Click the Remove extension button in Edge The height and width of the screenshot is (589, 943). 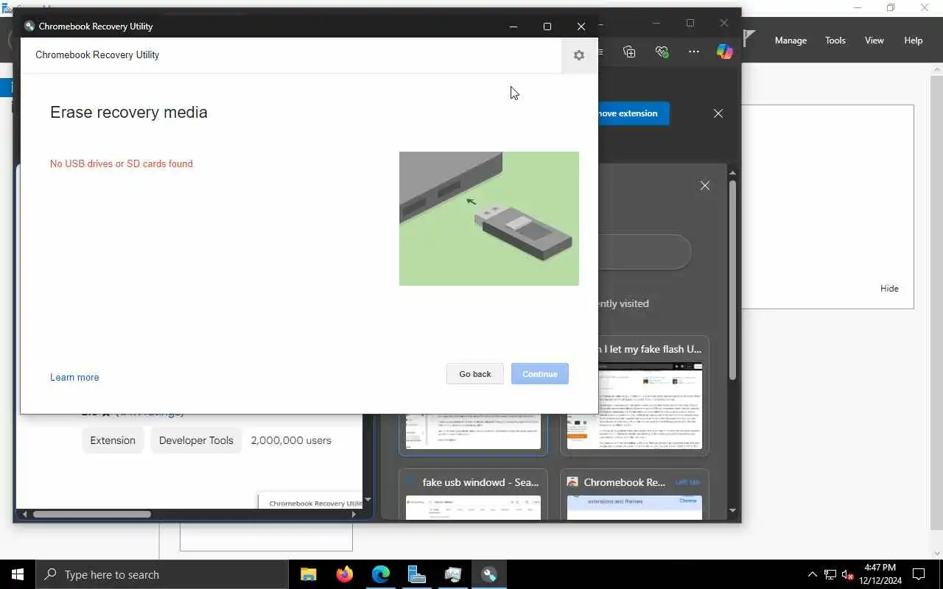point(632,113)
